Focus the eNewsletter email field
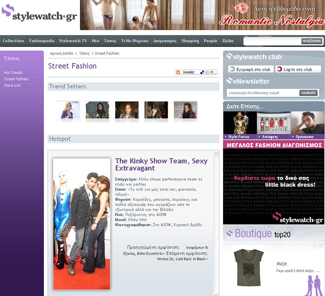Viewport: 325px width, 296px height. [x=263, y=93]
